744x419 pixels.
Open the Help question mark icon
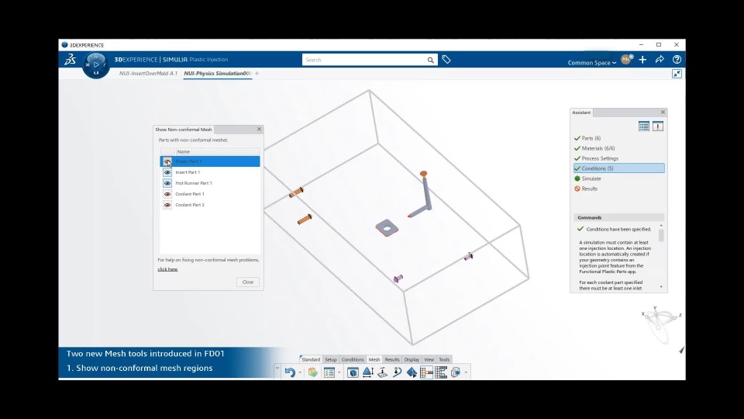pos(677,60)
